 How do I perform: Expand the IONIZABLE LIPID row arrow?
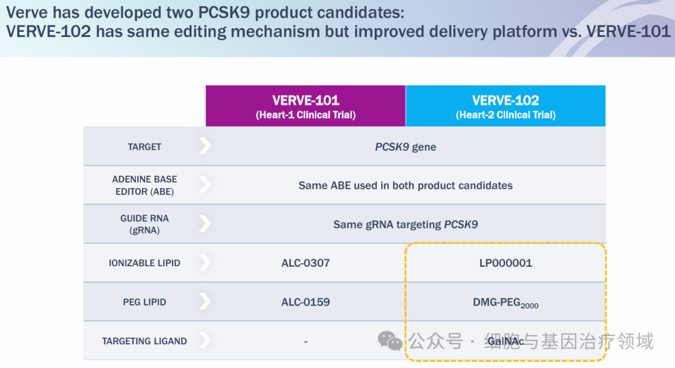pos(204,262)
